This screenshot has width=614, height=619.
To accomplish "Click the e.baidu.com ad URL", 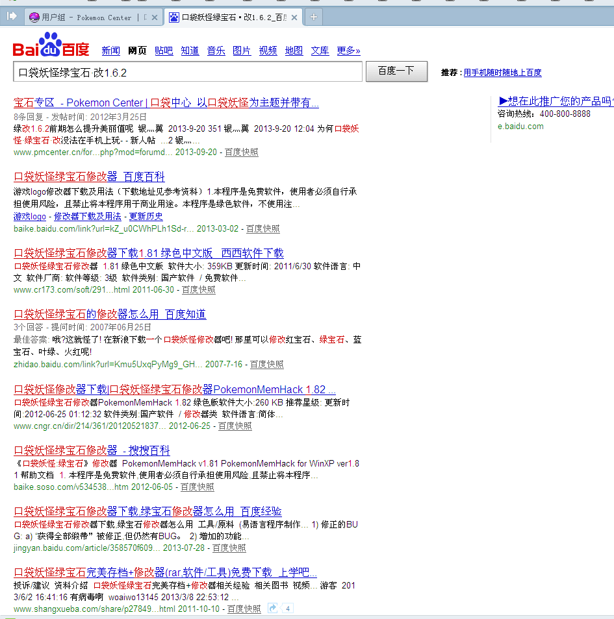I will (x=520, y=127).
